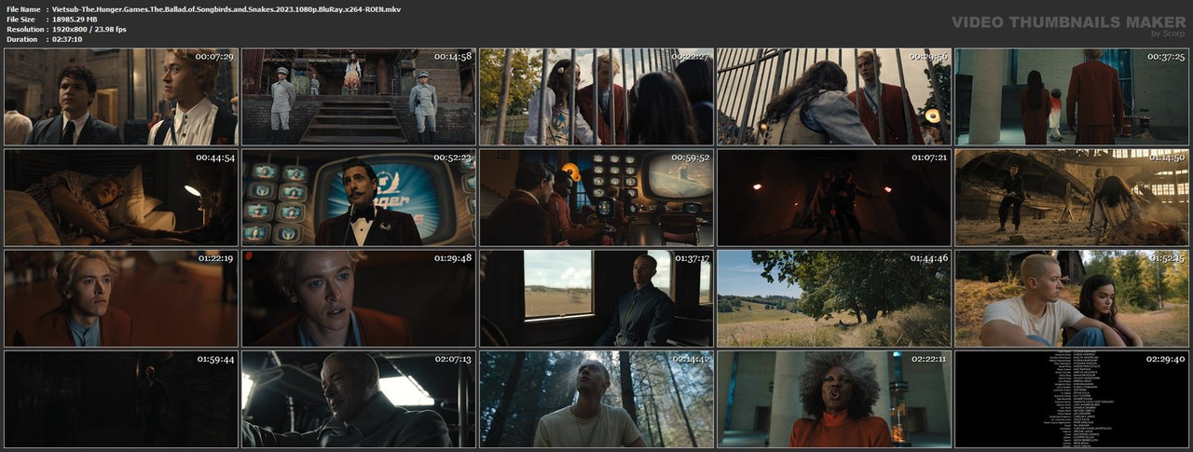
Task: Click the 'by Scorp' credit text
Action: coord(1168,34)
